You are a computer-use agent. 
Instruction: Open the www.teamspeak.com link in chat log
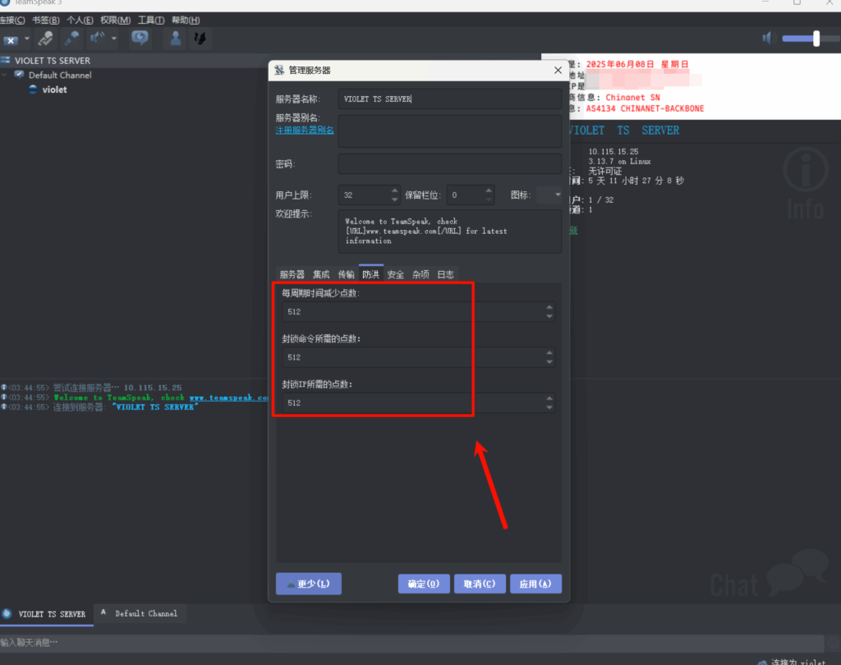(228, 397)
